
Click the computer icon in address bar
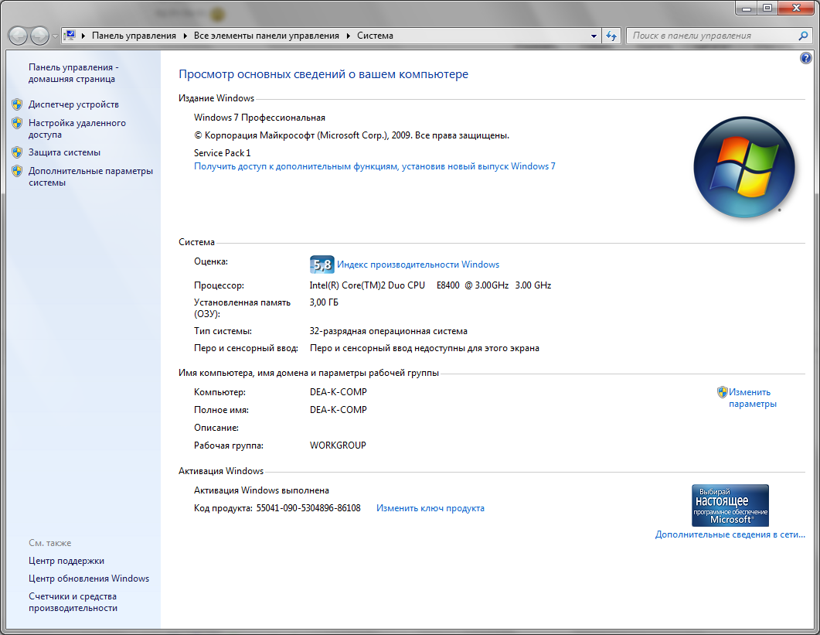(x=70, y=36)
